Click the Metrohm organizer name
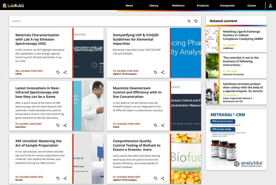 click(20, 127)
